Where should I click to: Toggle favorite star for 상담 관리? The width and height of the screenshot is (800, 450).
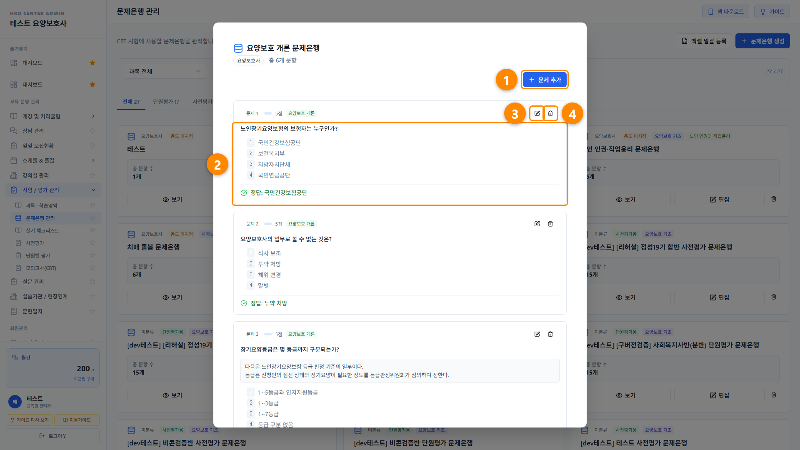[92, 131]
